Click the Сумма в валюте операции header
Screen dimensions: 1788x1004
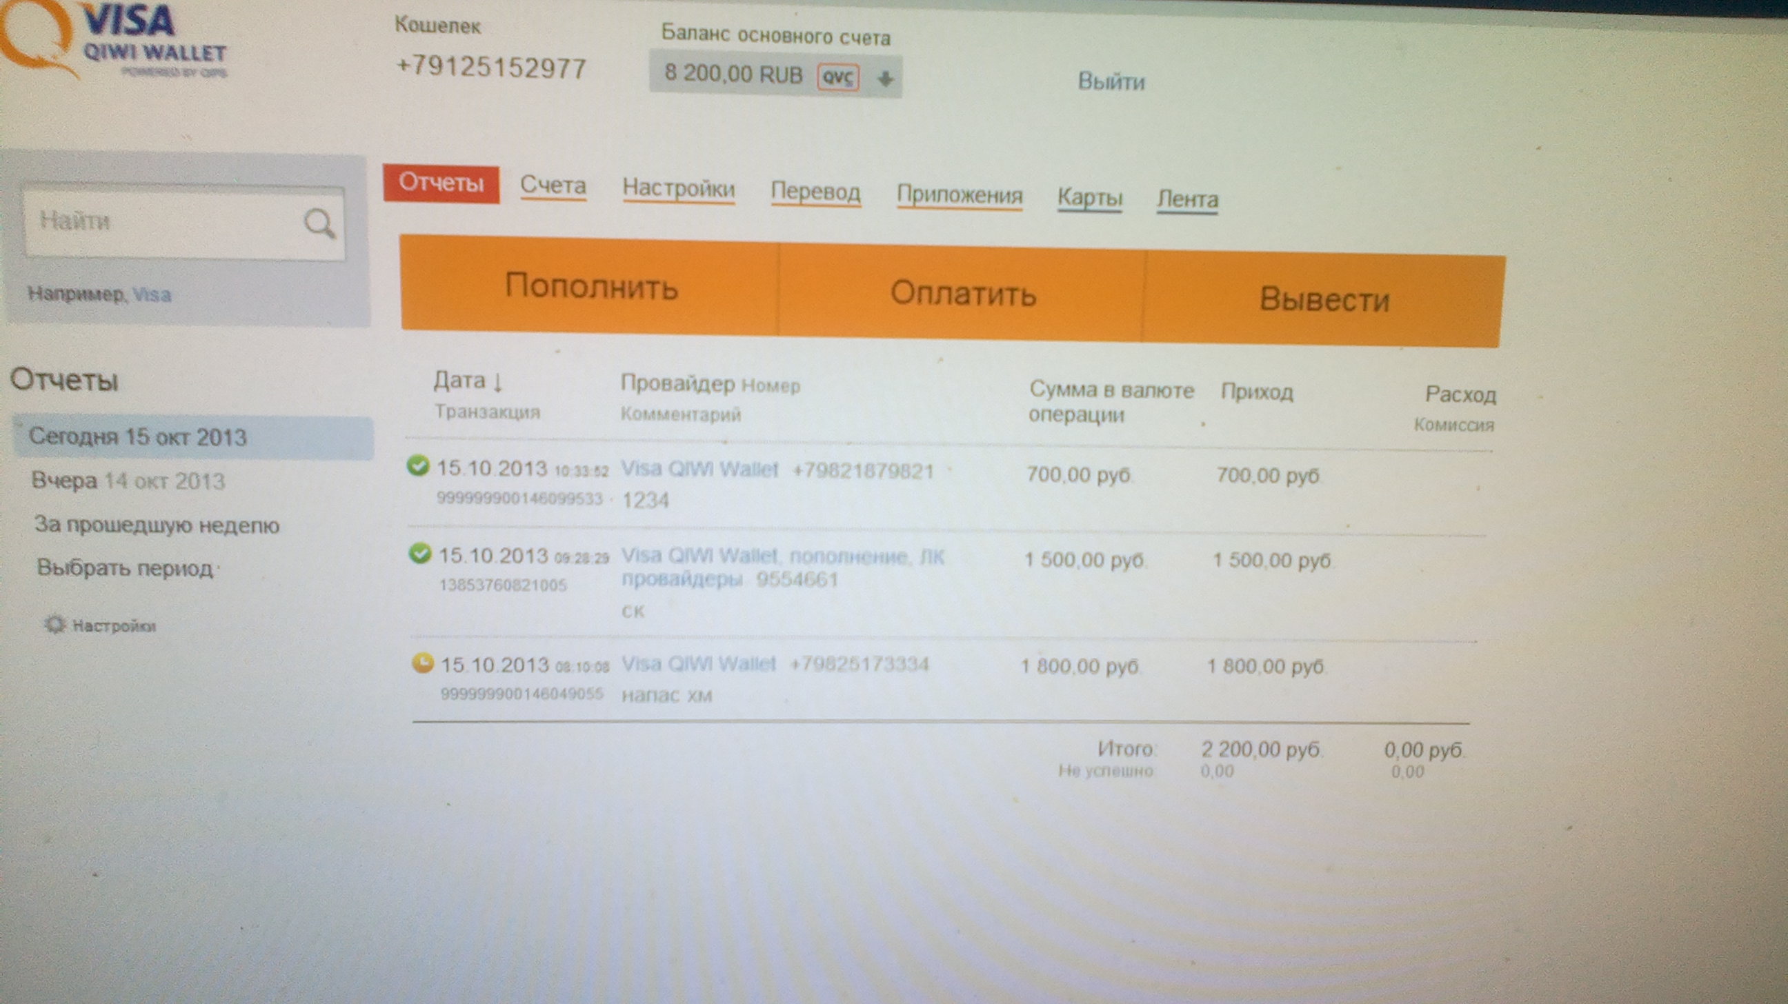1111,402
